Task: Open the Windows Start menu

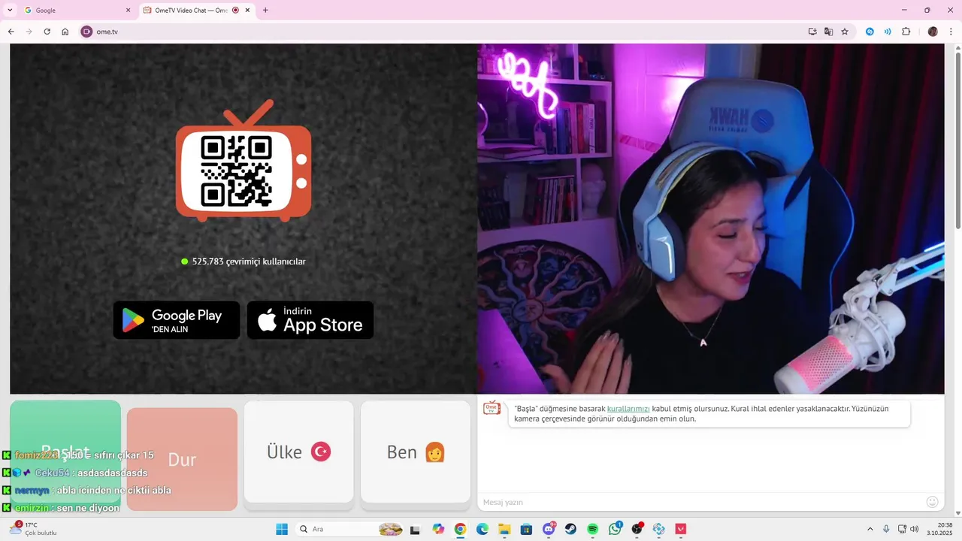Action: pyautogui.click(x=282, y=529)
